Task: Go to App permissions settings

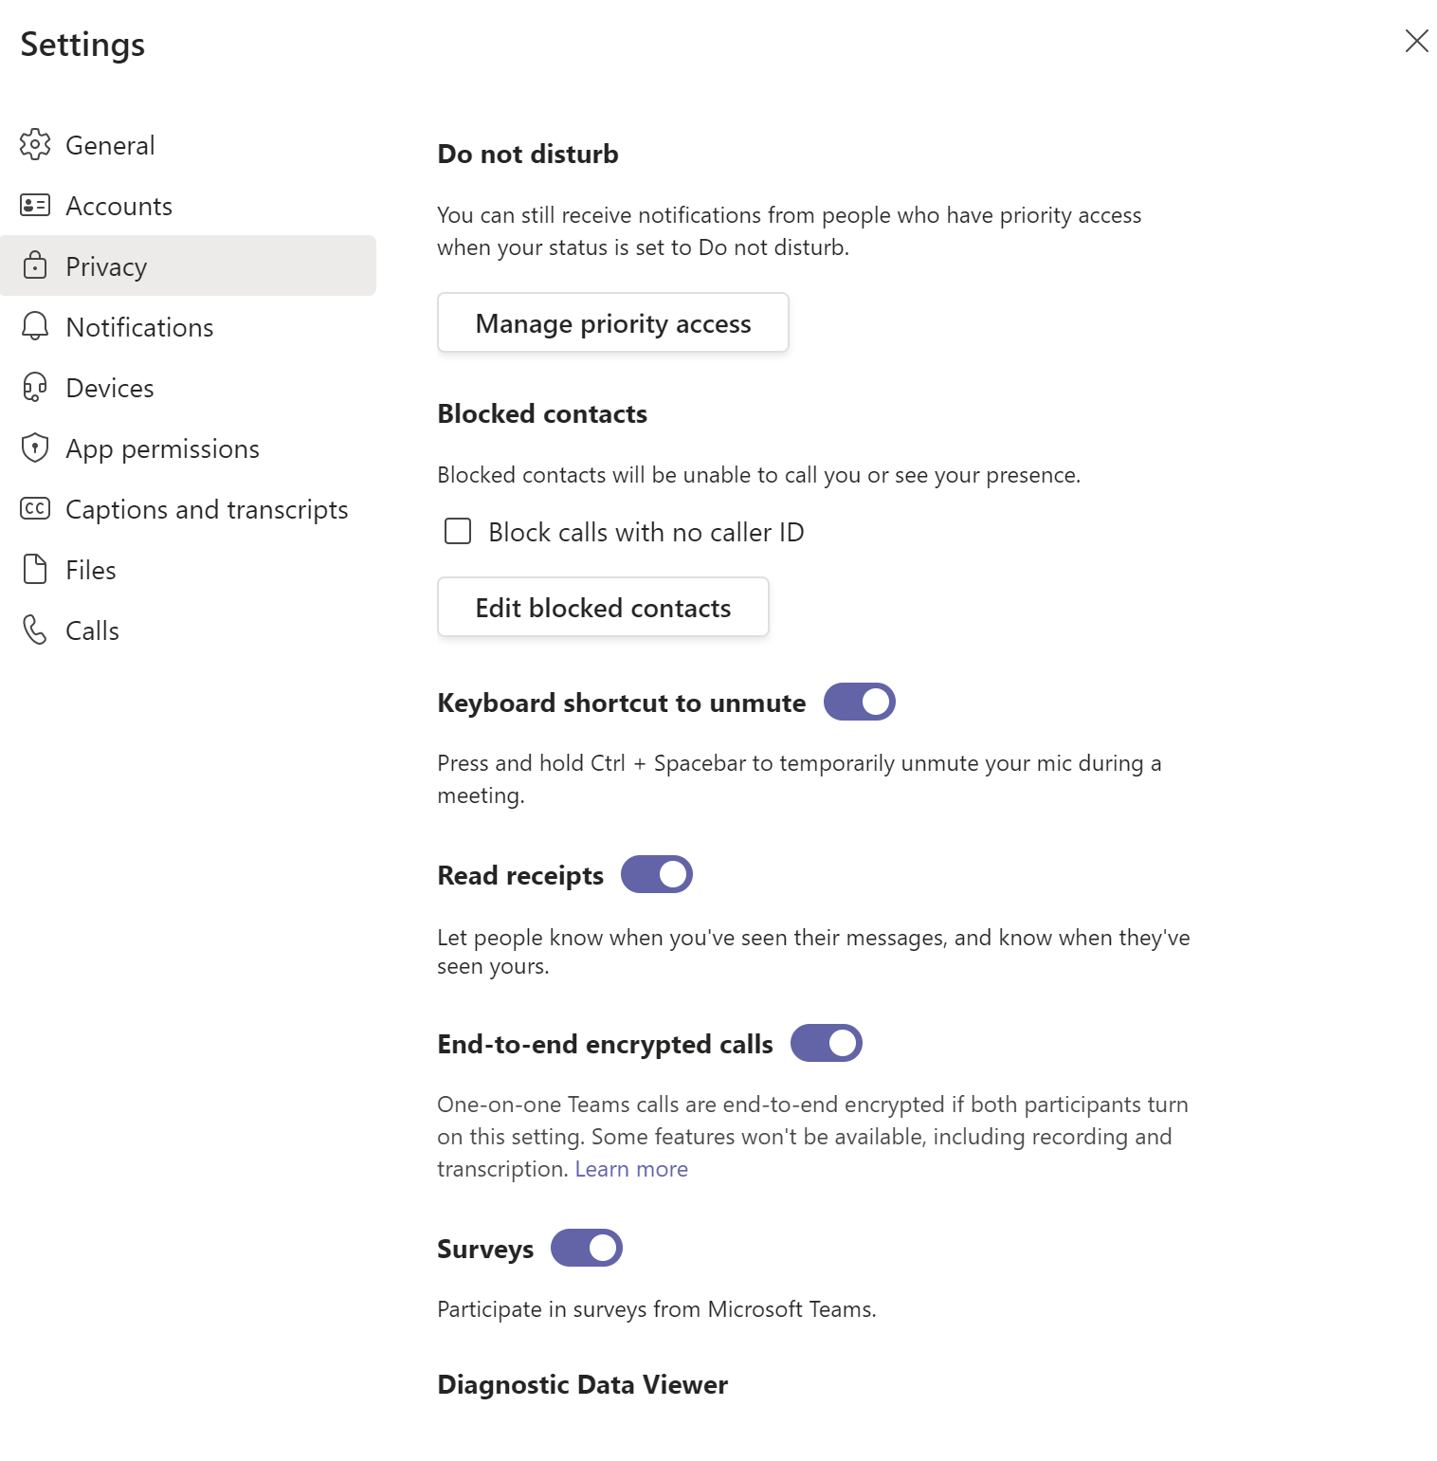Action: 162,448
